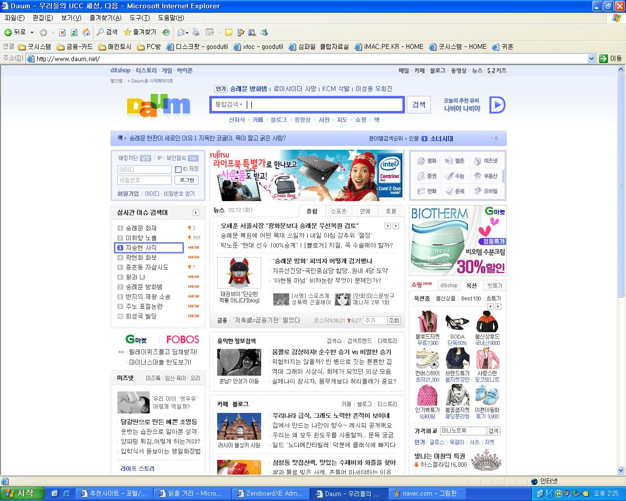Viewport: 626px width, 501px height.
Task: Open the Back button history dropdown arrow
Action: click(x=32, y=32)
